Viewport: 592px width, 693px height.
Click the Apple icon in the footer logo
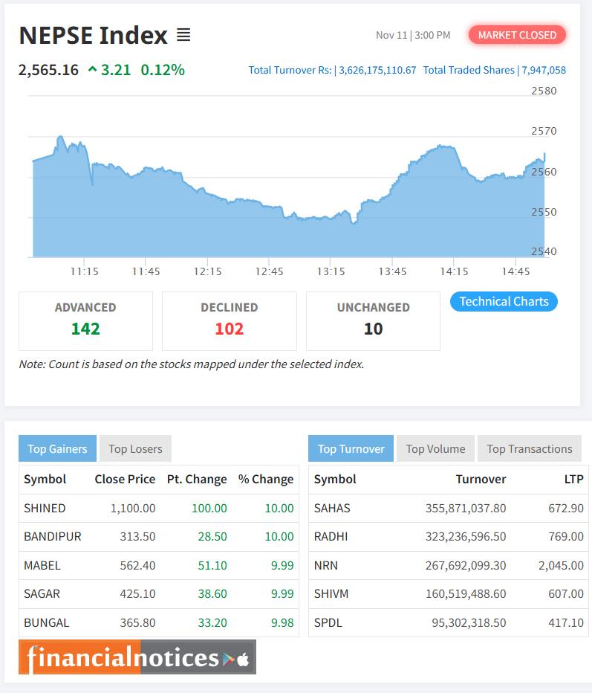point(245,657)
